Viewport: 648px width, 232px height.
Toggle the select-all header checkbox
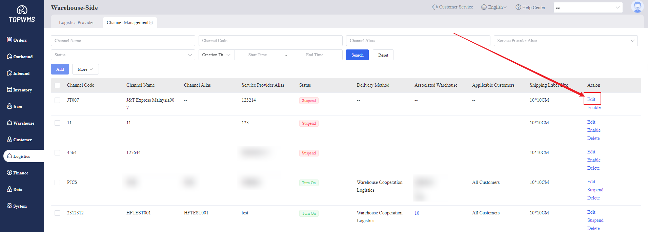click(57, 85)
